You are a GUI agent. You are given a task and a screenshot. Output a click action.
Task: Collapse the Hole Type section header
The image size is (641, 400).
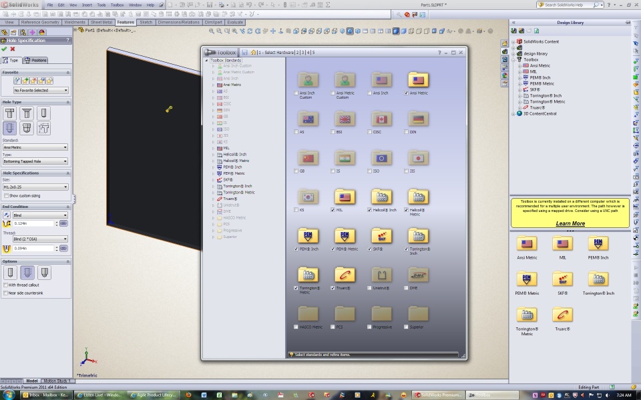tap(36, 102)
